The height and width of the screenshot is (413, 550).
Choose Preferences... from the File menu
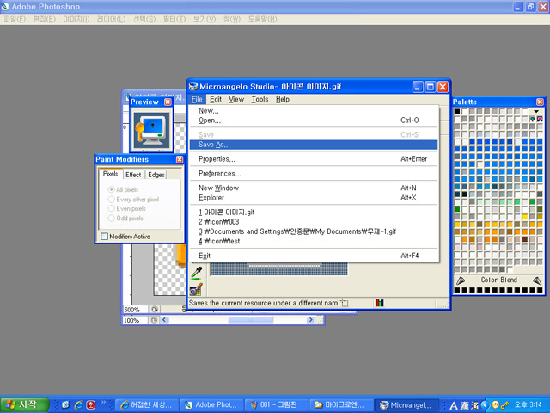314,174
